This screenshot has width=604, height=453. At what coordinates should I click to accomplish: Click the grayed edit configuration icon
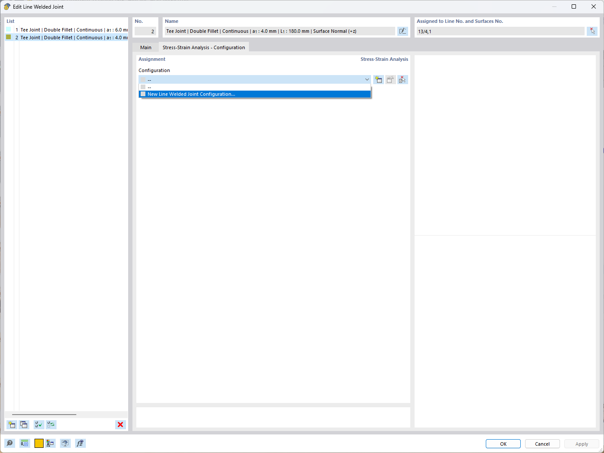click(x=390, y=79)
